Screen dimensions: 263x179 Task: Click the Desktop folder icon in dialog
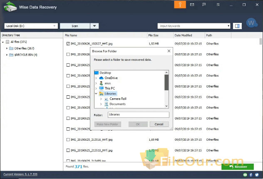pos(97,73)
